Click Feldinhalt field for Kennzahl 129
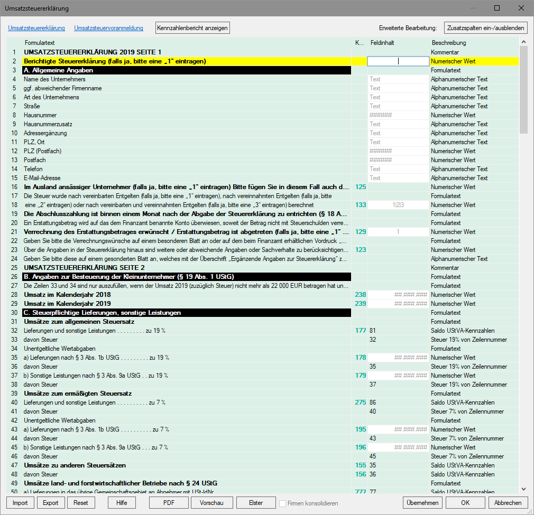534x515 pixels. pyautogui.click(x=398, y=232)
